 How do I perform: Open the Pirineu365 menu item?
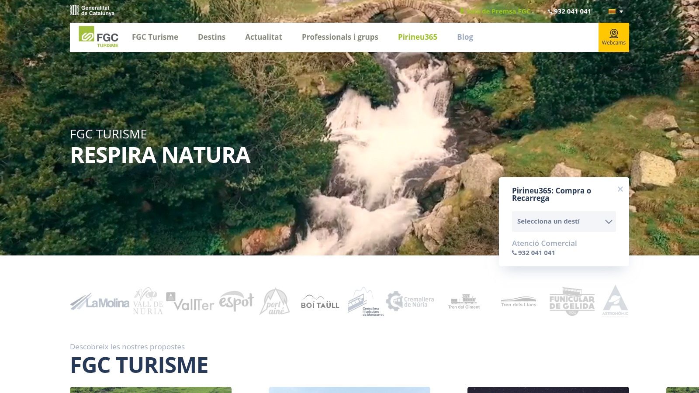click(x=417, y=37)
